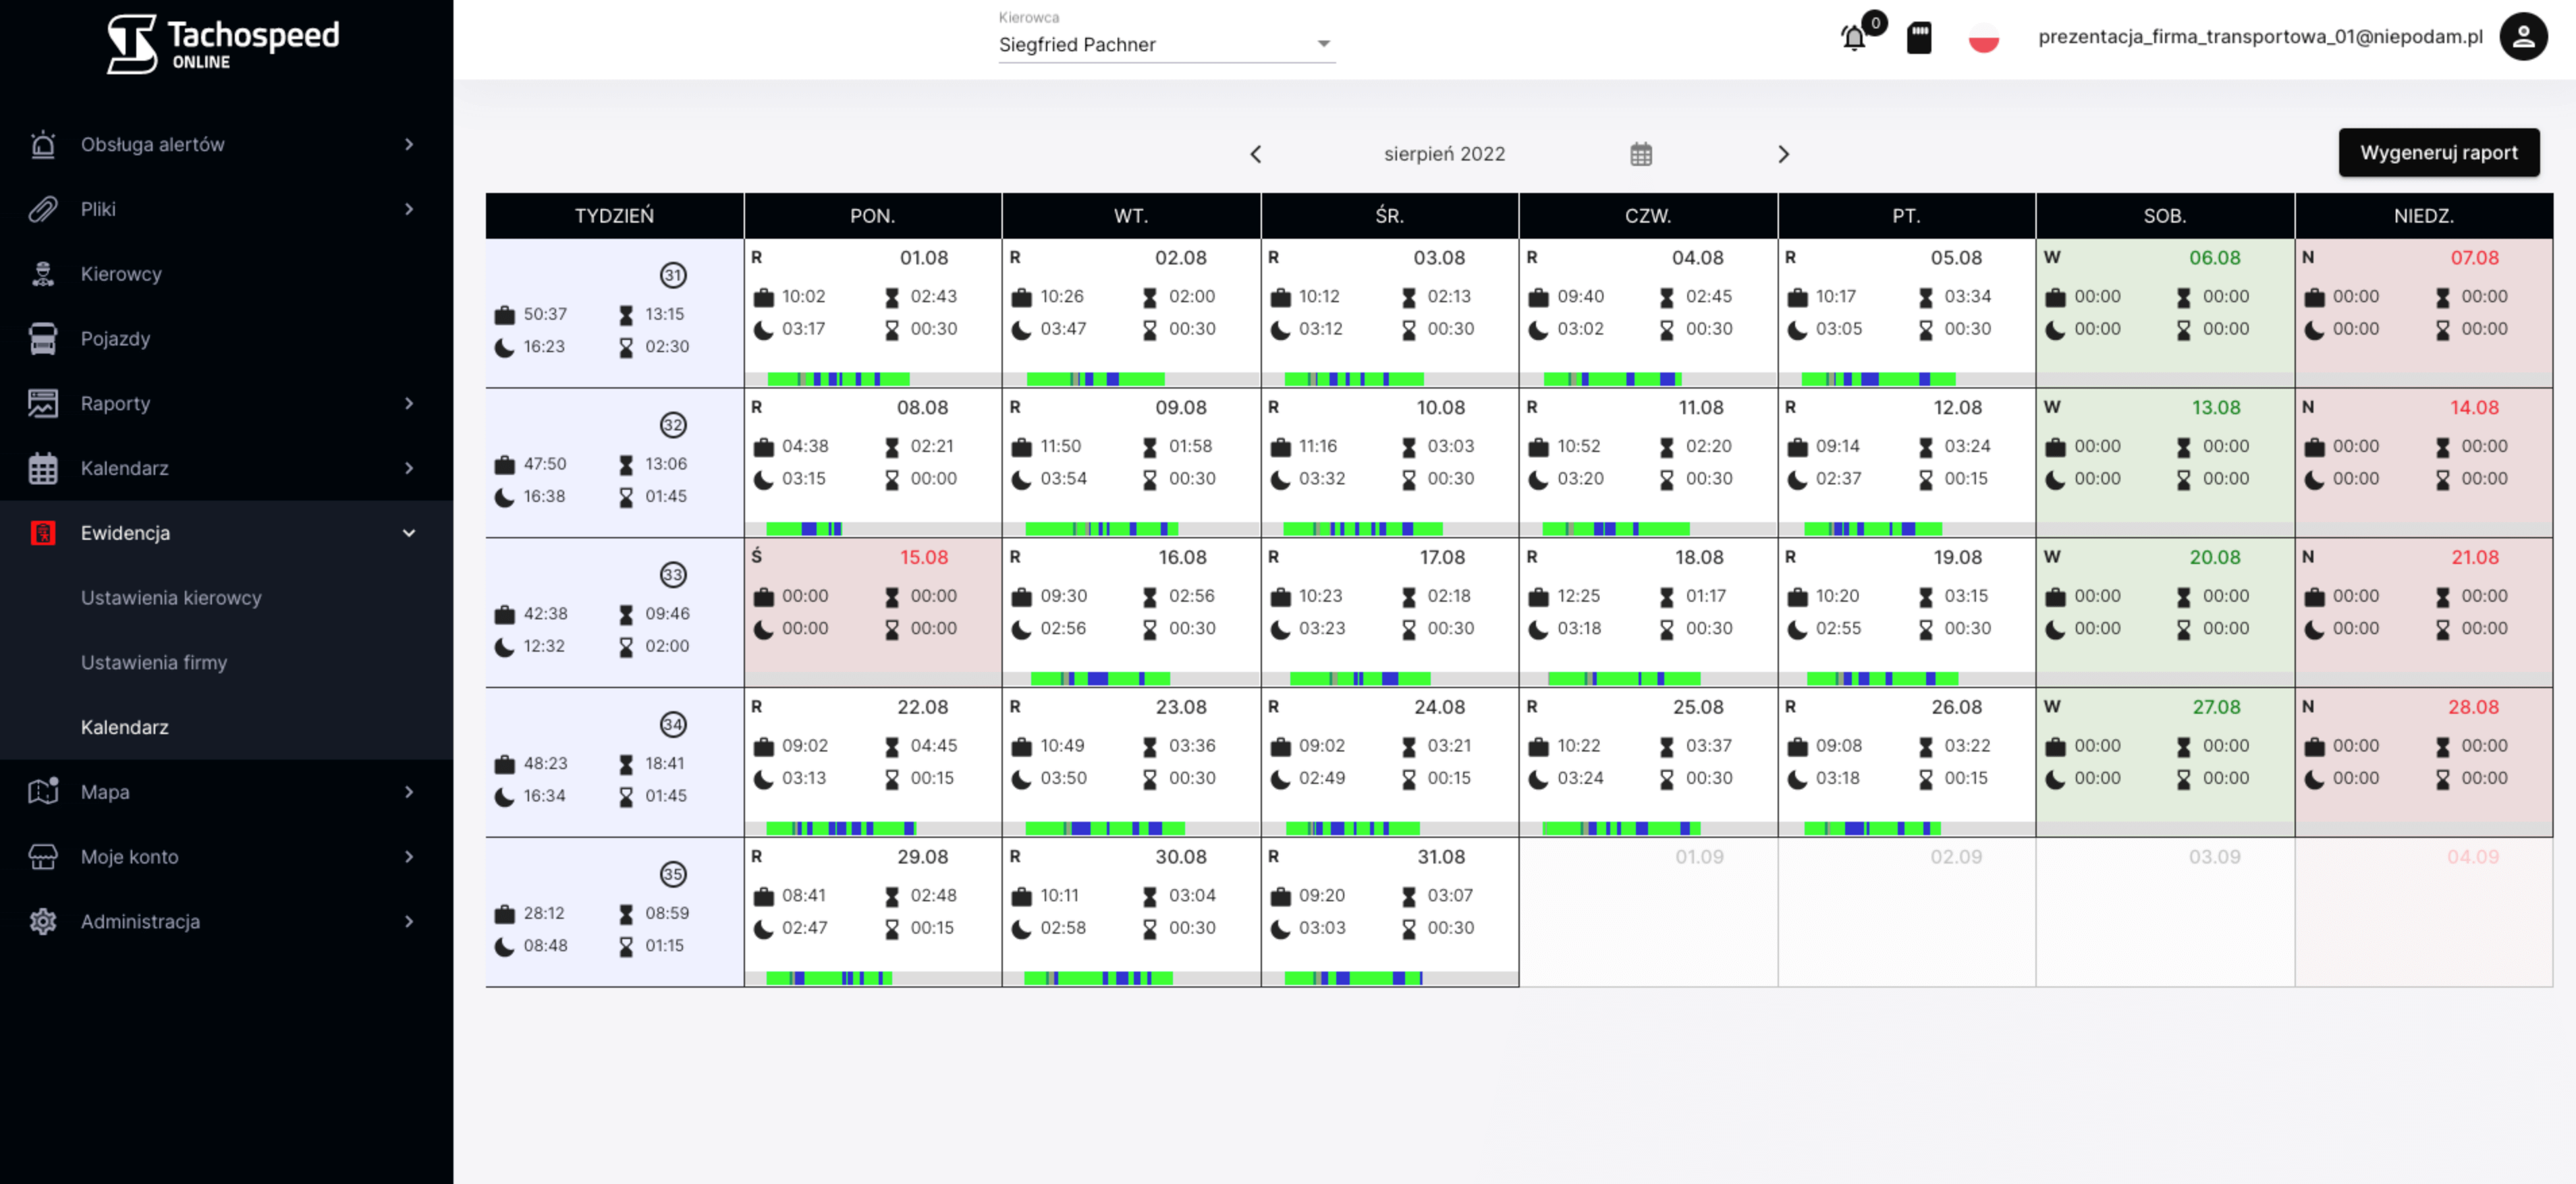The width and height of the screenshot is (2576, 1184).
Task: Select Ustawienia firmy submenu item
Action: (x=154, y=662)
